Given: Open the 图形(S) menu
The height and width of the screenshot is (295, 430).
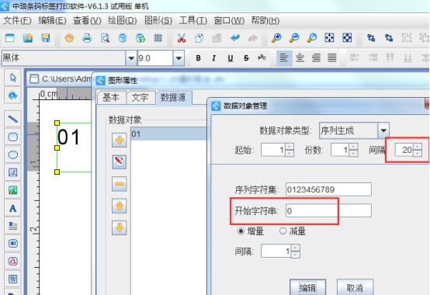Looking at the screenshot, I should (158, 20).
